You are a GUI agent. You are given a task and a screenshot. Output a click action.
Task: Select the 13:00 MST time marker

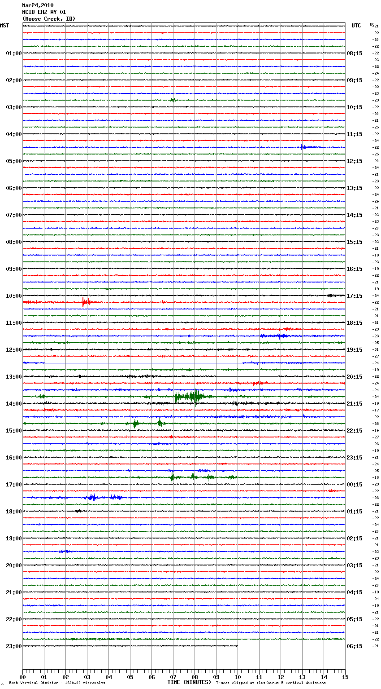pyautogui.click(x=13, y=376)
